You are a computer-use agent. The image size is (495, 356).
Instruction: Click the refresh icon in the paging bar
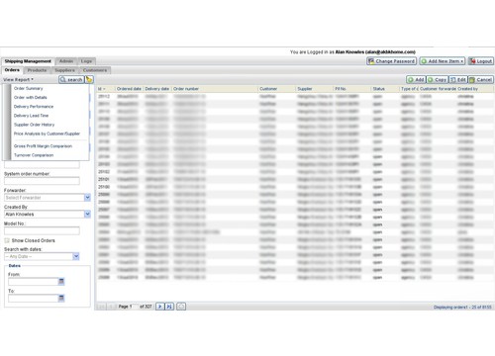click(181, 307)
